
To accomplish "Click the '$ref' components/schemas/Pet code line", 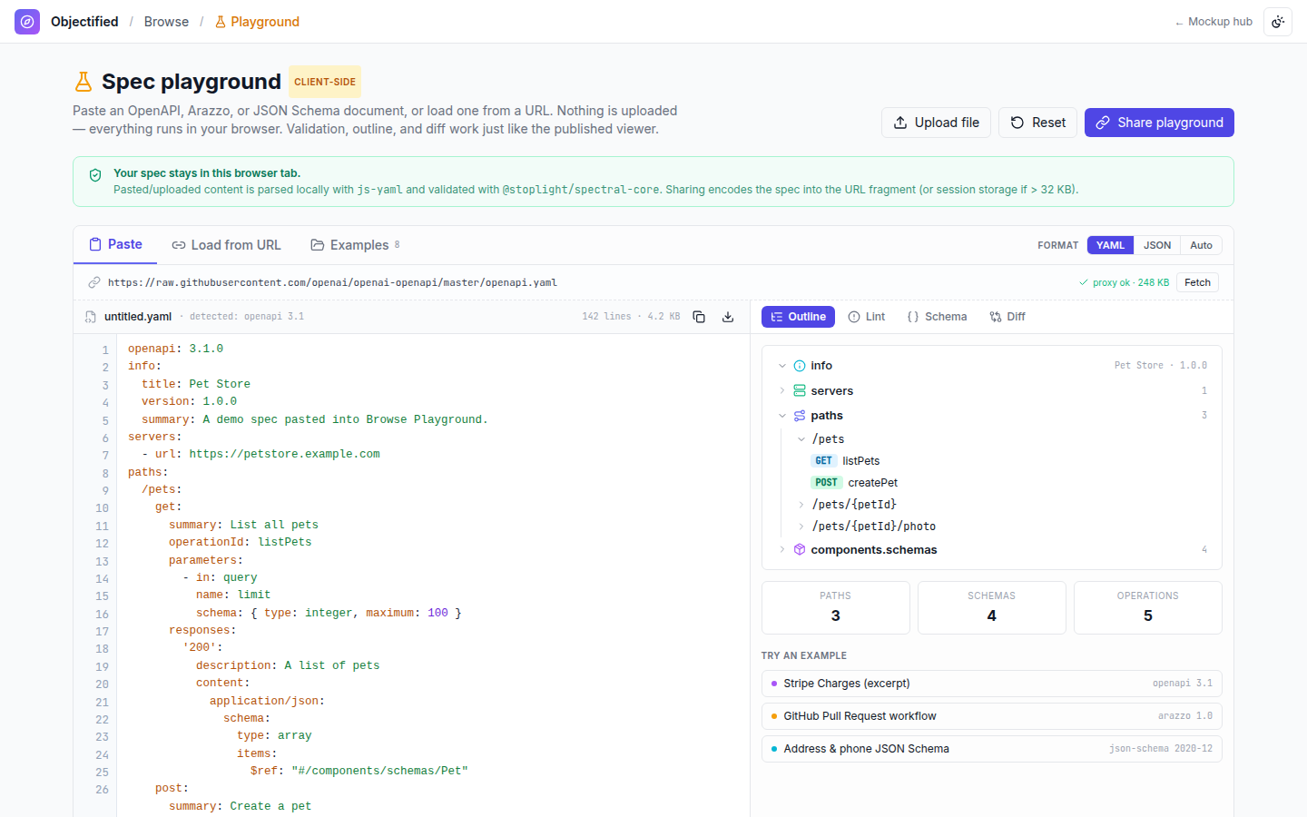I will point(359,771).
